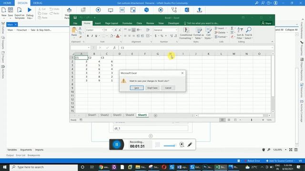
Task: Click the UiPath Publish upload icon
Action: coord(199,10)
